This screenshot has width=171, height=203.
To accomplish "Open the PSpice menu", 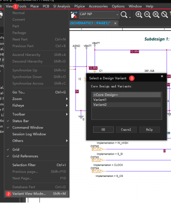I will coord(79,6).
